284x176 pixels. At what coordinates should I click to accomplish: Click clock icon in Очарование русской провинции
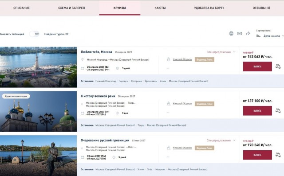point(114,157)
